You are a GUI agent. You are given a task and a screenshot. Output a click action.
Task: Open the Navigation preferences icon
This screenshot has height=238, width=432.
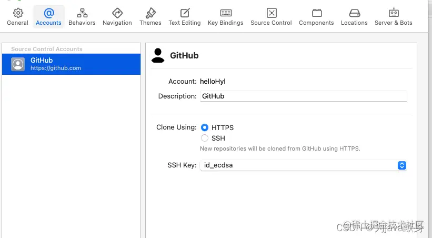tap(117, 13)
